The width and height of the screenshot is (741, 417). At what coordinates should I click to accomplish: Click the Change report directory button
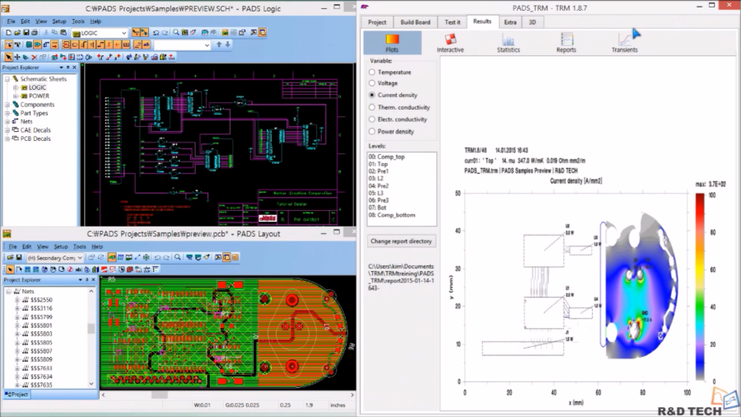coord(402,241)
